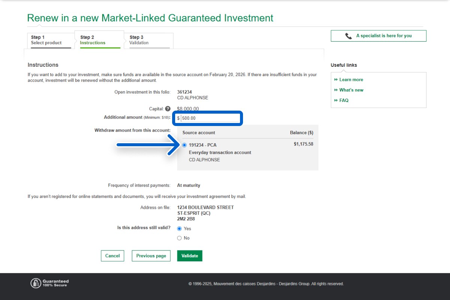The height and width of the screenshot is (300, 450).
Task: Switch to Step 2 Instructions tab
Action: (99, 40)
